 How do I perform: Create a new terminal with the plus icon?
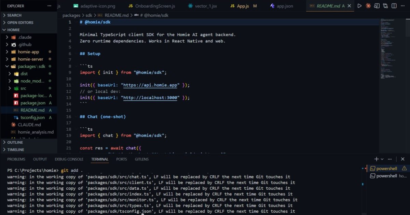pyautogui.click(x=376, y=159)
